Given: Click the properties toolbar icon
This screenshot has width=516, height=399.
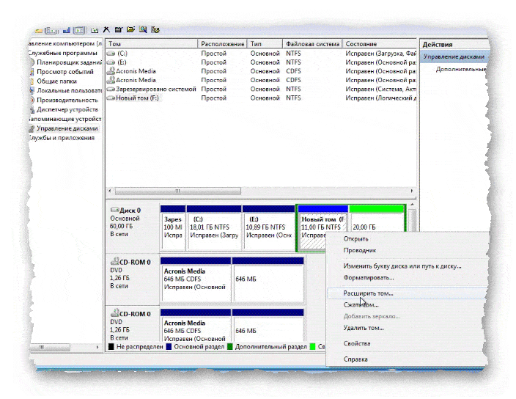Looking at the screenshot, I should coord(119,29).
